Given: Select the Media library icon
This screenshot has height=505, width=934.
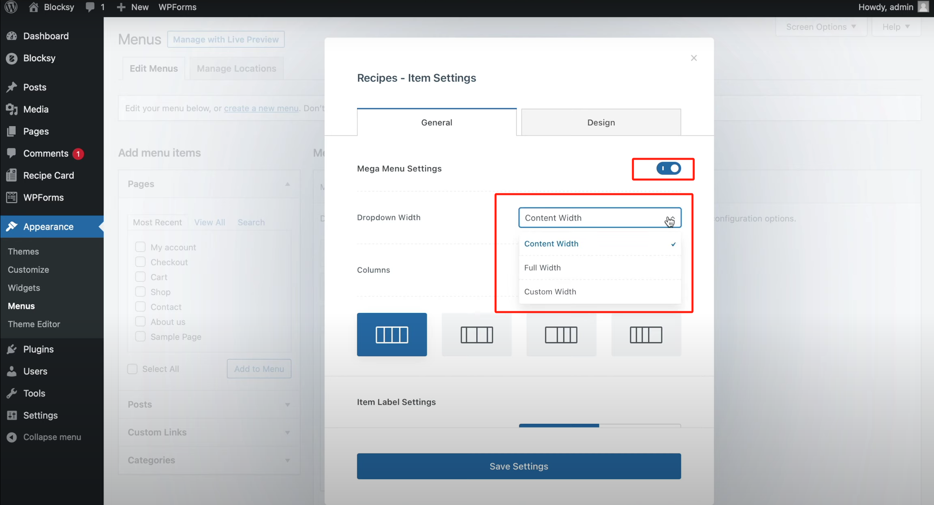Looking at the screenshot, I should pyautogui.click(x=12, y=109).
